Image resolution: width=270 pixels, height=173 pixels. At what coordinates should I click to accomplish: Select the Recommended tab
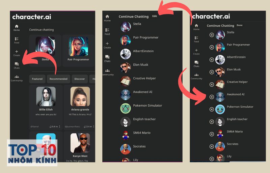(58, 79)
